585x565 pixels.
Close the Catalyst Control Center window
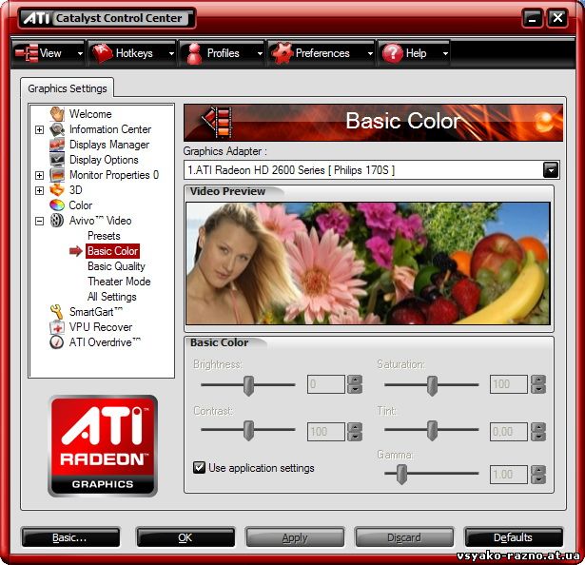point(557,18)
